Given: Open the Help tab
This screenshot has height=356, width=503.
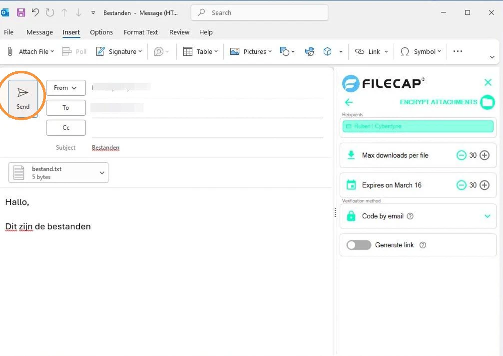Looking at the screenshot, I should pos(206,32).
